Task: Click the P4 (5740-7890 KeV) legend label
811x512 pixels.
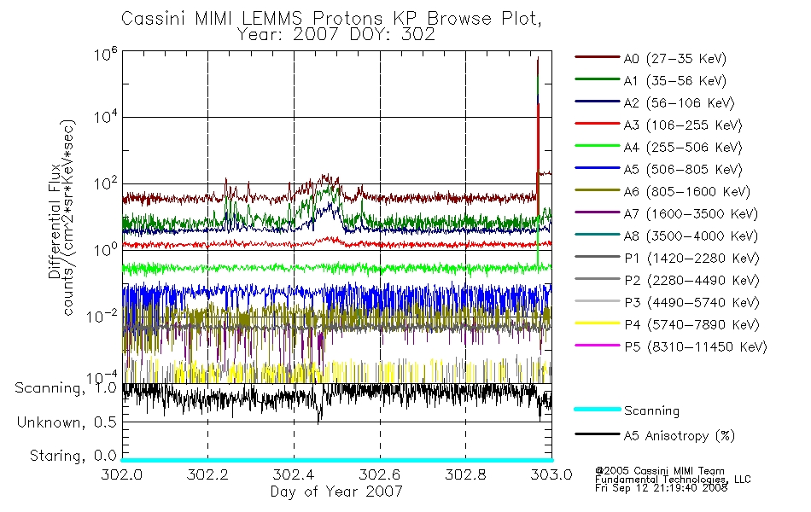Action: click(691, 325)
